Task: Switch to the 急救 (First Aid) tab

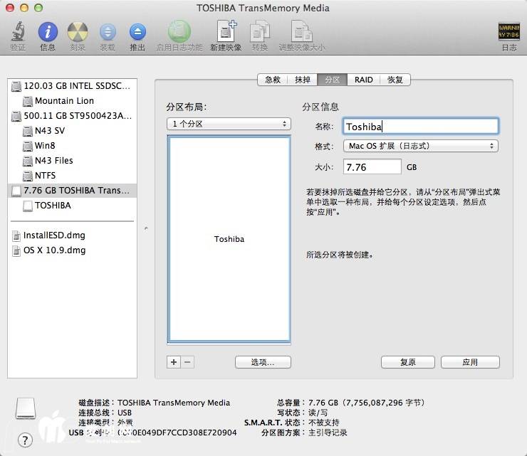Action: click(x=273, y=80)
